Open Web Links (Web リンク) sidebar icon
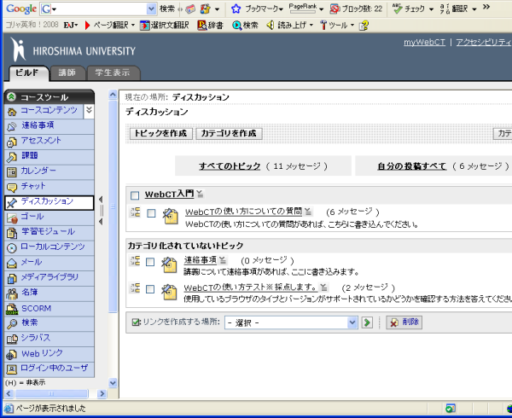This screenshot has width=512, height=418. click(12, 354)
